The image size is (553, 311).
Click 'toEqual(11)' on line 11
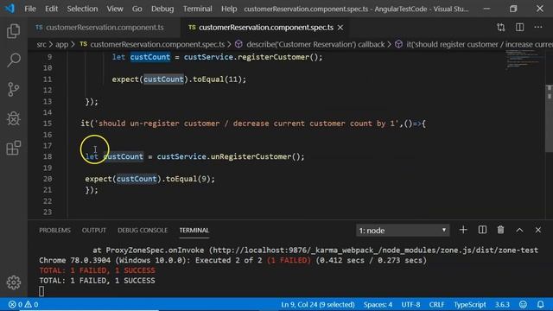(x=217, y=79)
